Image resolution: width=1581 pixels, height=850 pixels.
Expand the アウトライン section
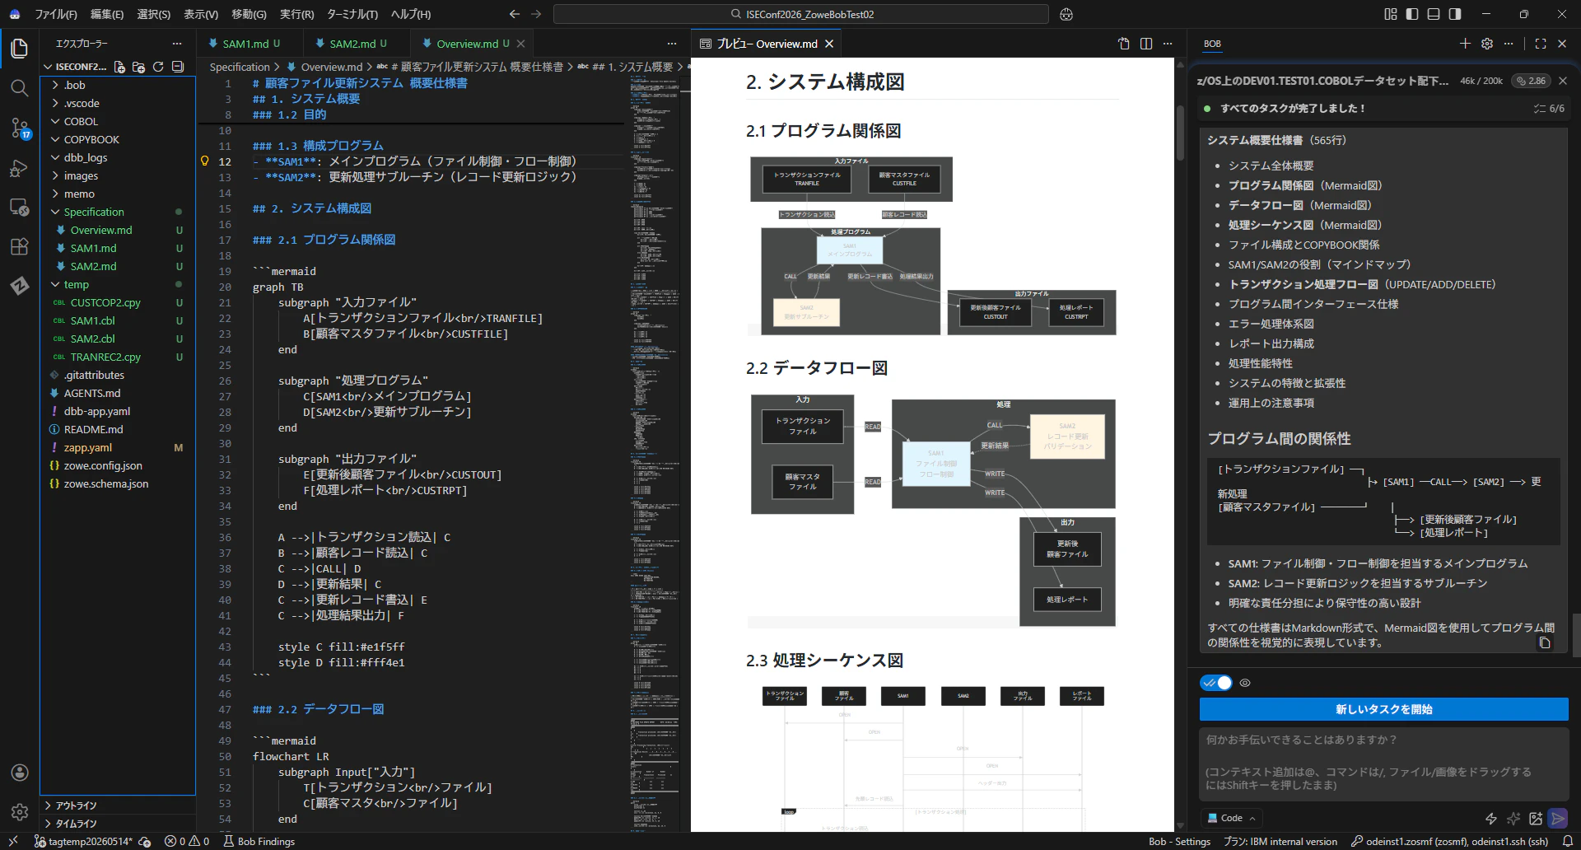point(118,806)
